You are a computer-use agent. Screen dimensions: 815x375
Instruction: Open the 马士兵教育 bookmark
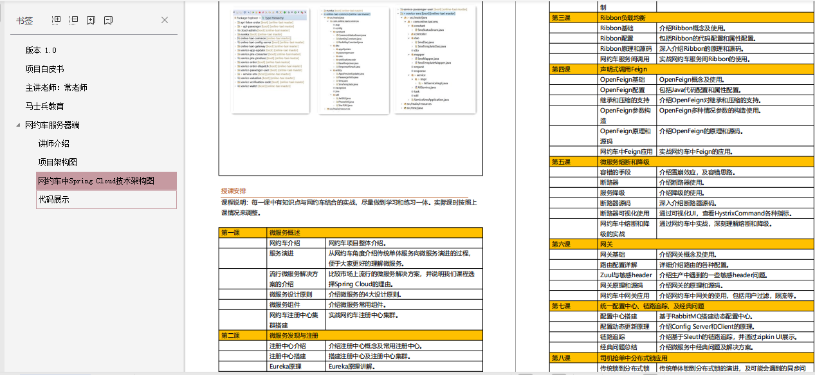(44, 106)
